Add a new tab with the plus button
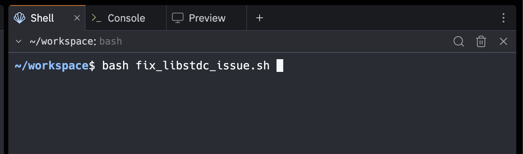 point(260,18)
